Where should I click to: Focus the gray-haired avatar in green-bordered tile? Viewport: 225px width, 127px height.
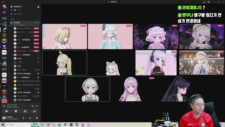[88, 89]
